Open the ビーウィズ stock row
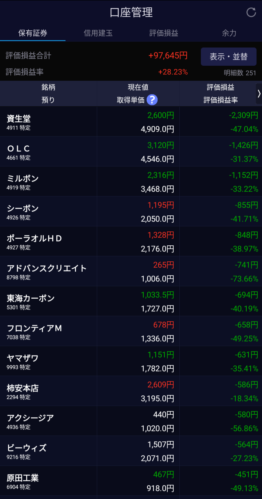262x499 pixels. point(131,451)
